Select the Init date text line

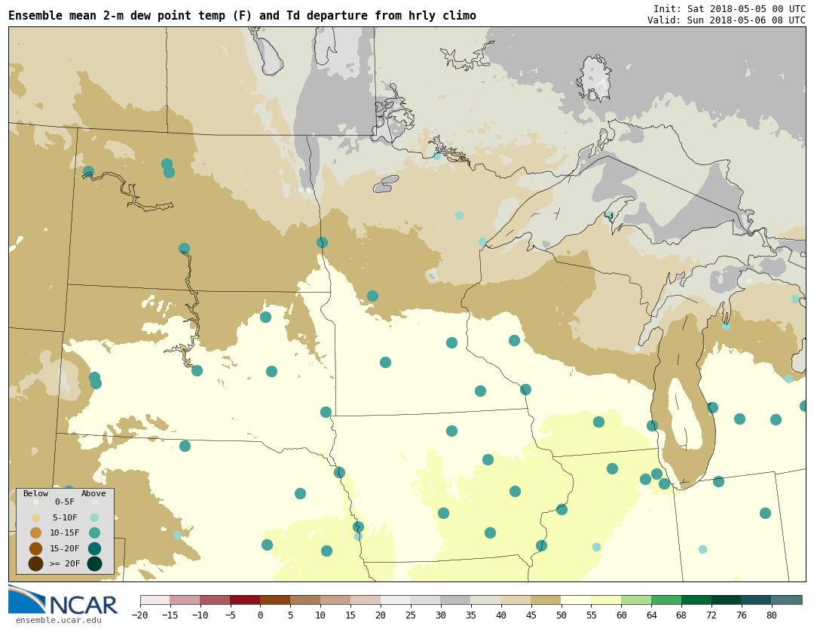pos(729,8)
